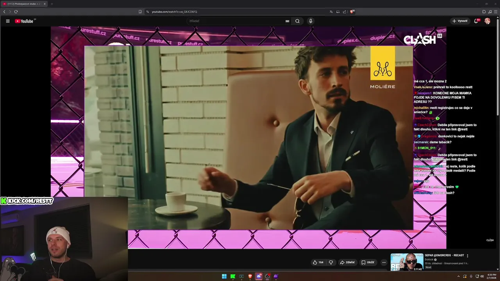Open the extensions puzzle icon

[x=484, y=12]
